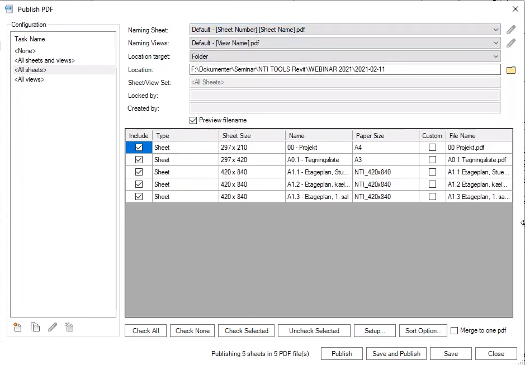Expand the Naming Views dropdown

pos(496,43)
